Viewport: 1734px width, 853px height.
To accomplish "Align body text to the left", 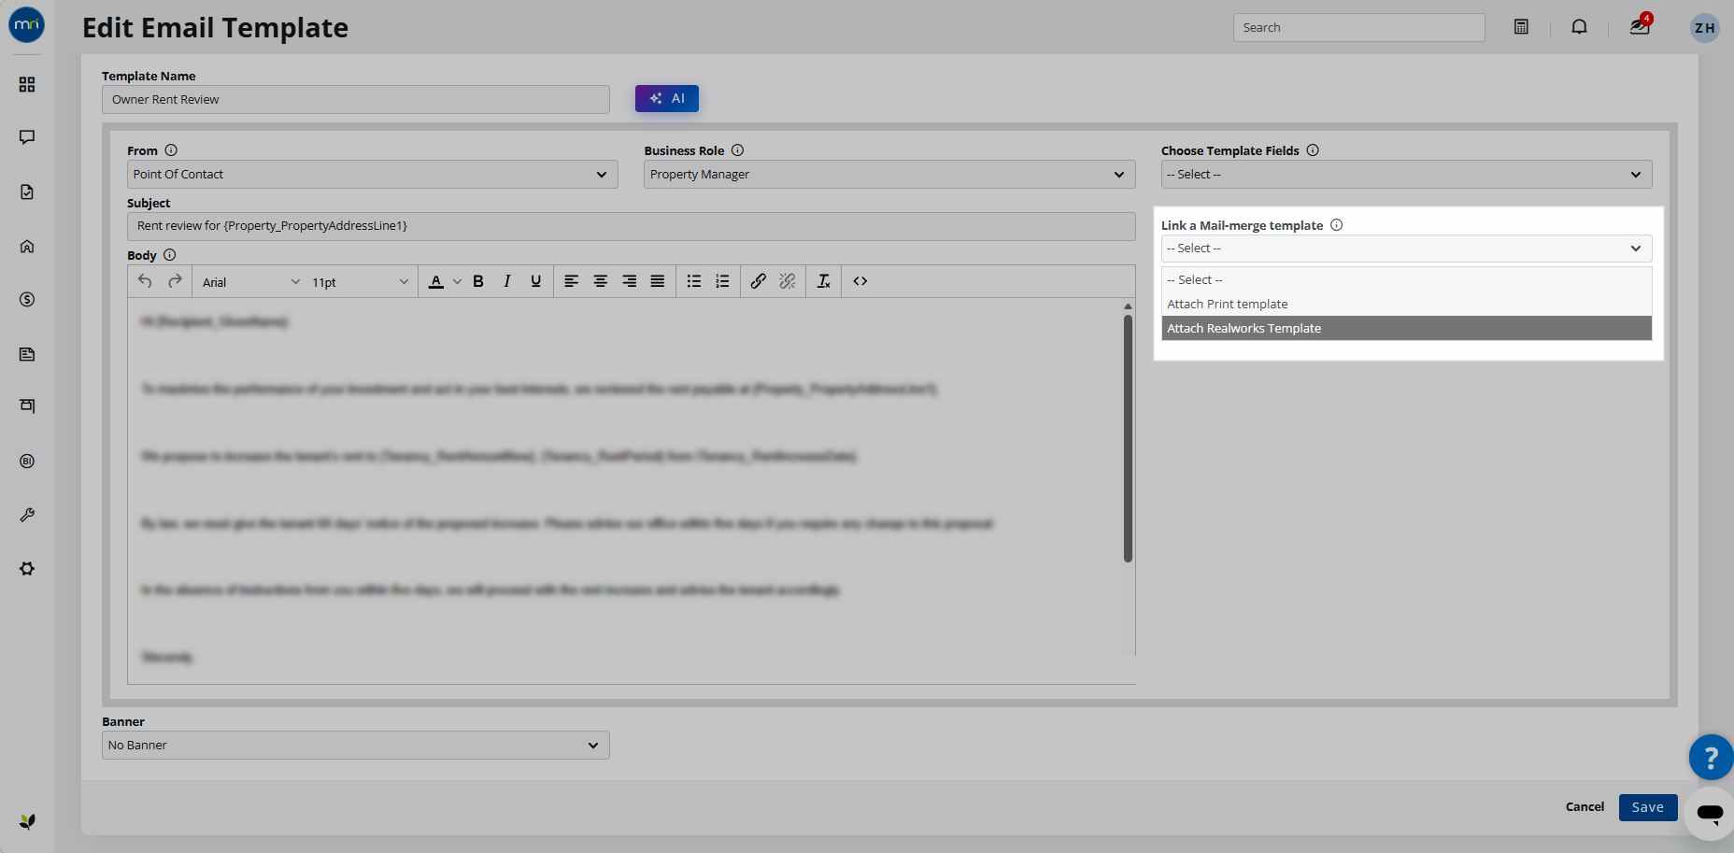I will pos(572,281).
